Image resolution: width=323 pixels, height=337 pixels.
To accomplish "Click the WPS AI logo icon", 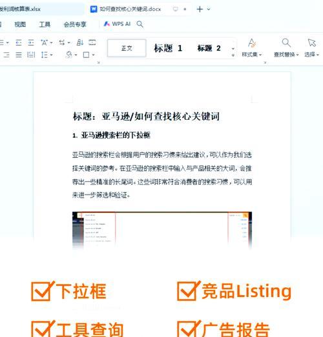I will point(107,24).
